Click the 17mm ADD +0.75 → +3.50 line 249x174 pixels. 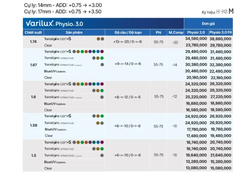pos(63,12)
